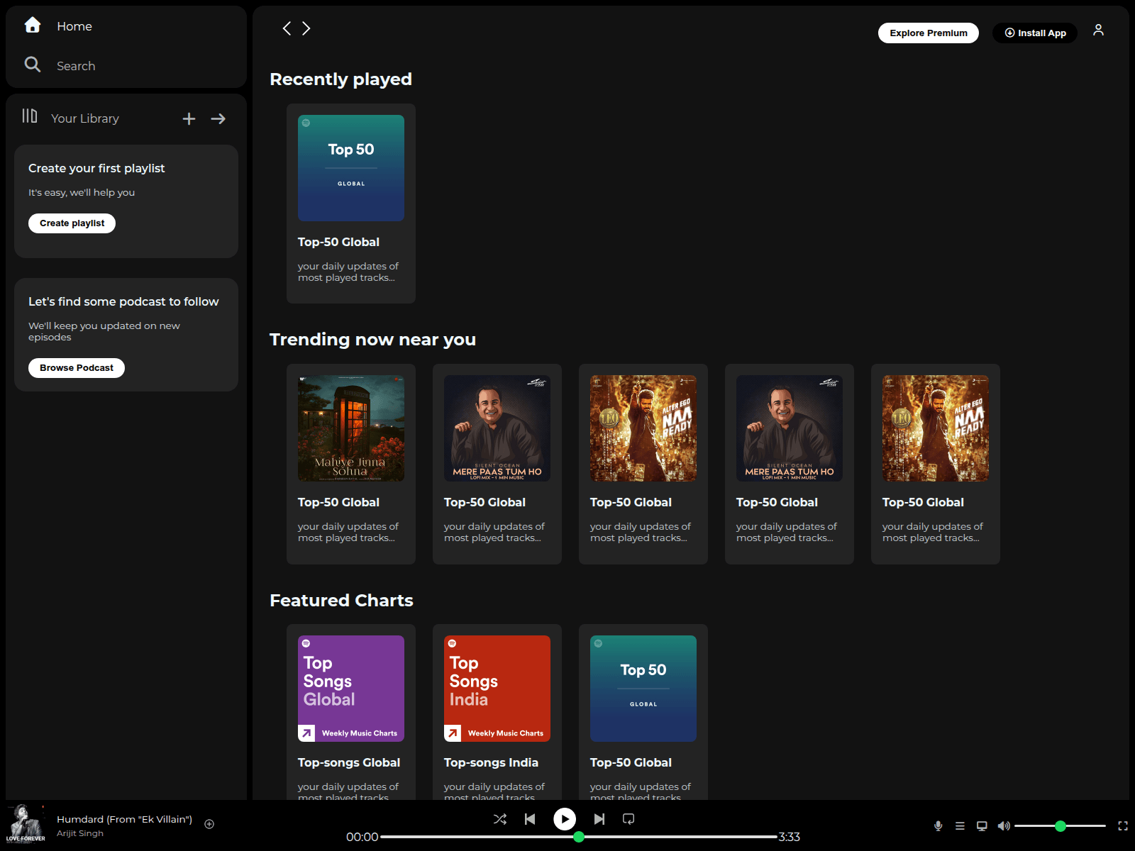Adjust the volume slider
The width and height of the screenshot is (1135, 851).
click(x=1060, y=825)
